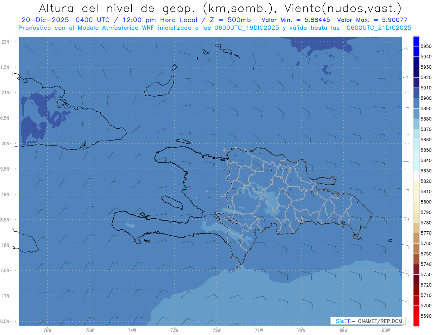
Task: Click color bar segment between 5880 and 5890
Action: 416,114
